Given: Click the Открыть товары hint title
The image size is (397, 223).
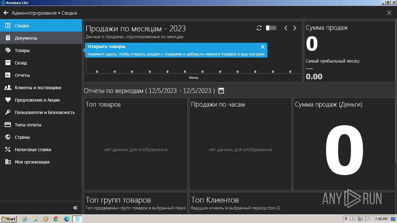Looking at the screenshot, I should 106,46.
